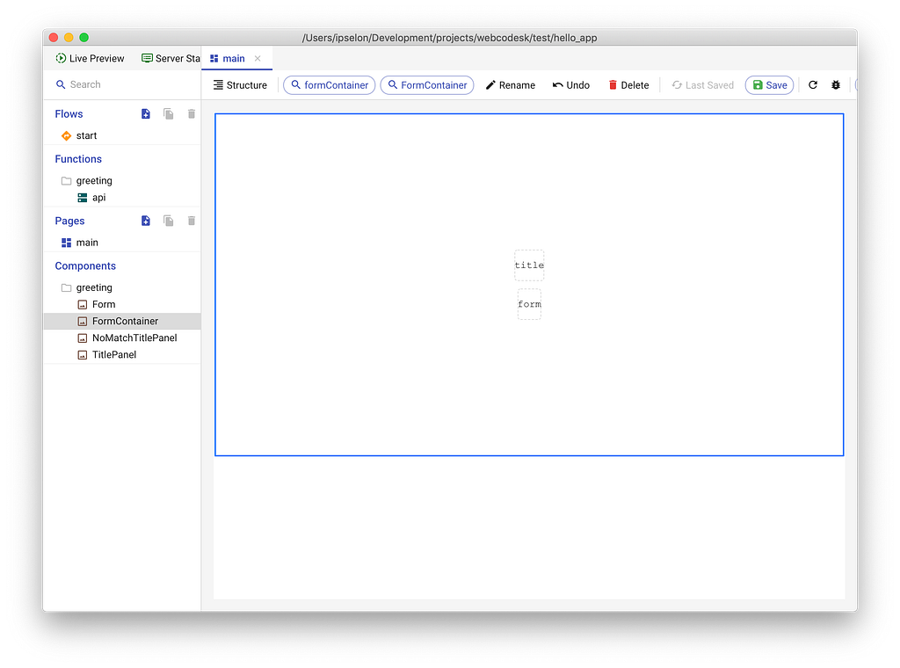
Task: Open the Live Preview tab
Action: 90,59
